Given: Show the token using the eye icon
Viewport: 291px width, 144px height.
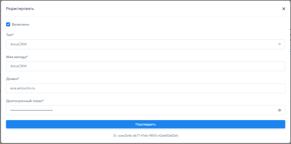Looking at the screenshot, I should pos(280,110).
